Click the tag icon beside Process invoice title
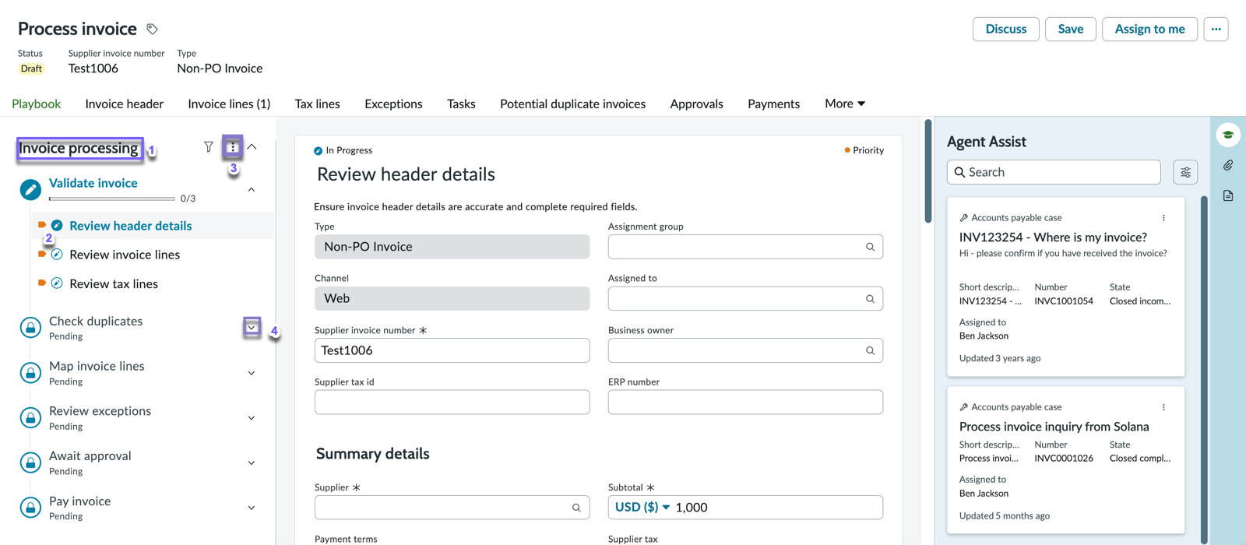Viewport: 1246px width, 545px height. click(153, 29)
